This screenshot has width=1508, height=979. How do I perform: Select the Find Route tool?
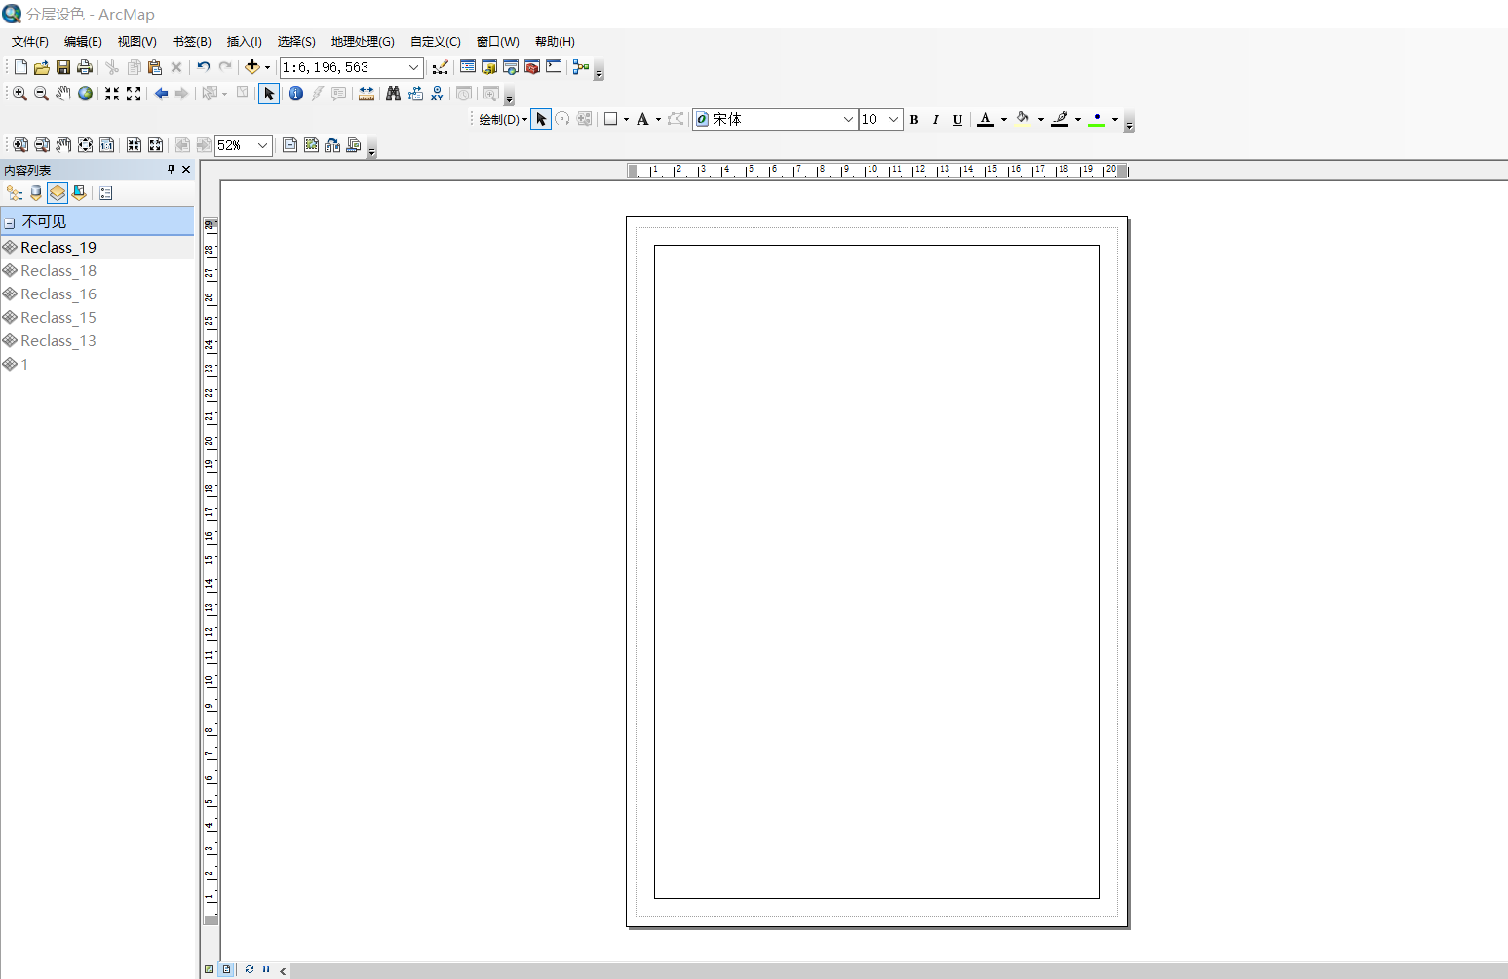coord(415,94)
